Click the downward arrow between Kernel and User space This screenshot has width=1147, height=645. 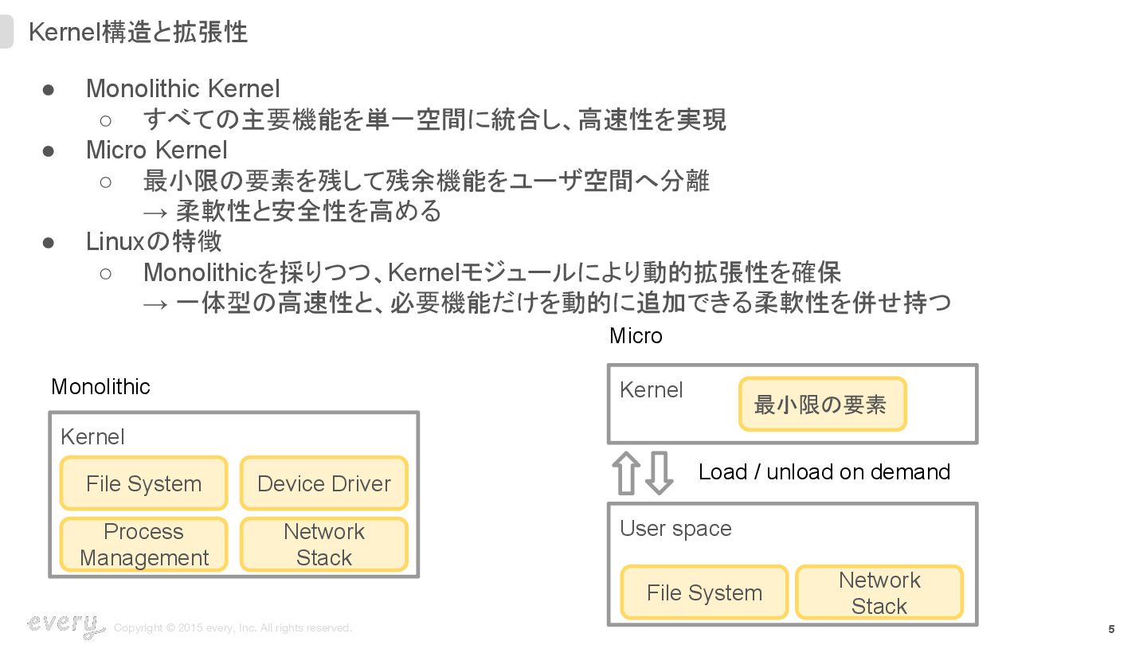click(659, 473)
